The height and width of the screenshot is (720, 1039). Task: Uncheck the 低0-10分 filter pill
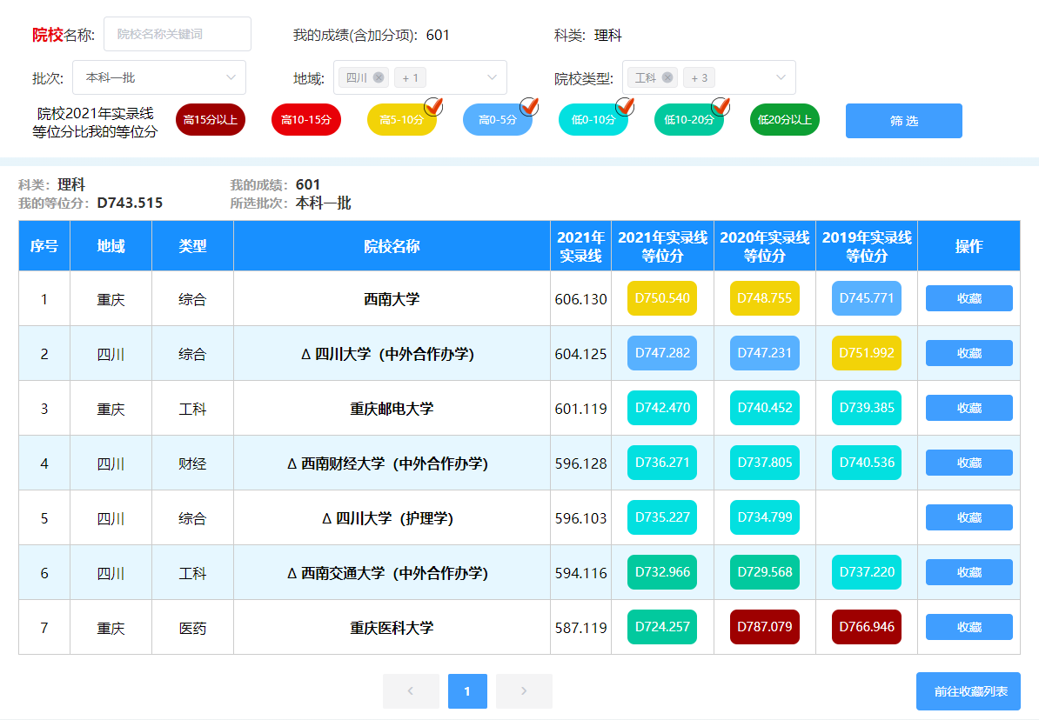click(x=593, y=120)
